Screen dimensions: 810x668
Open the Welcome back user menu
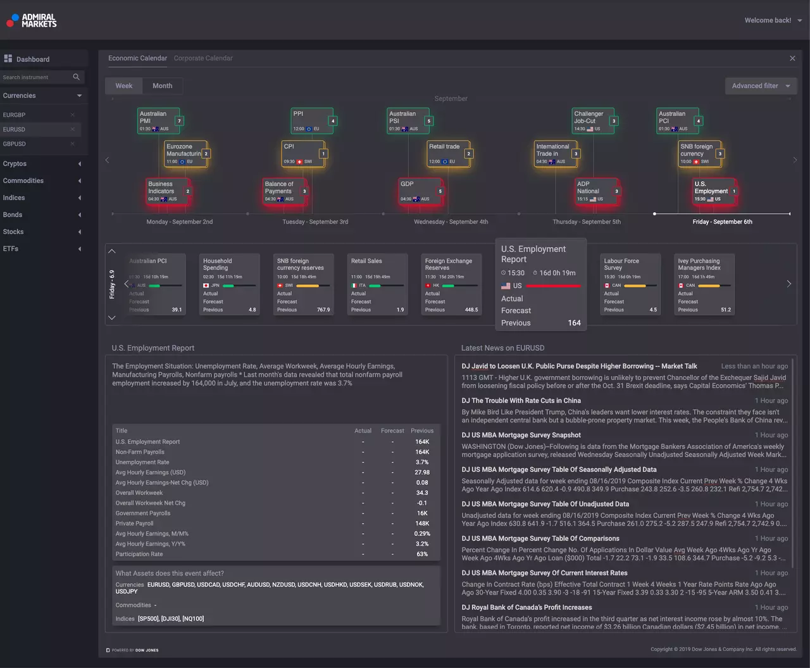[773, 20]
